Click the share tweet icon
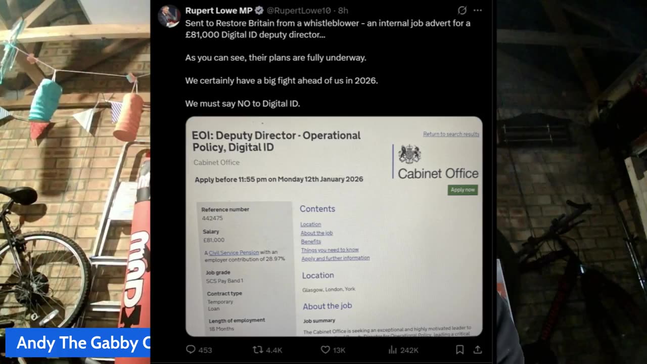647x364 pixels. tap(477, 350)
